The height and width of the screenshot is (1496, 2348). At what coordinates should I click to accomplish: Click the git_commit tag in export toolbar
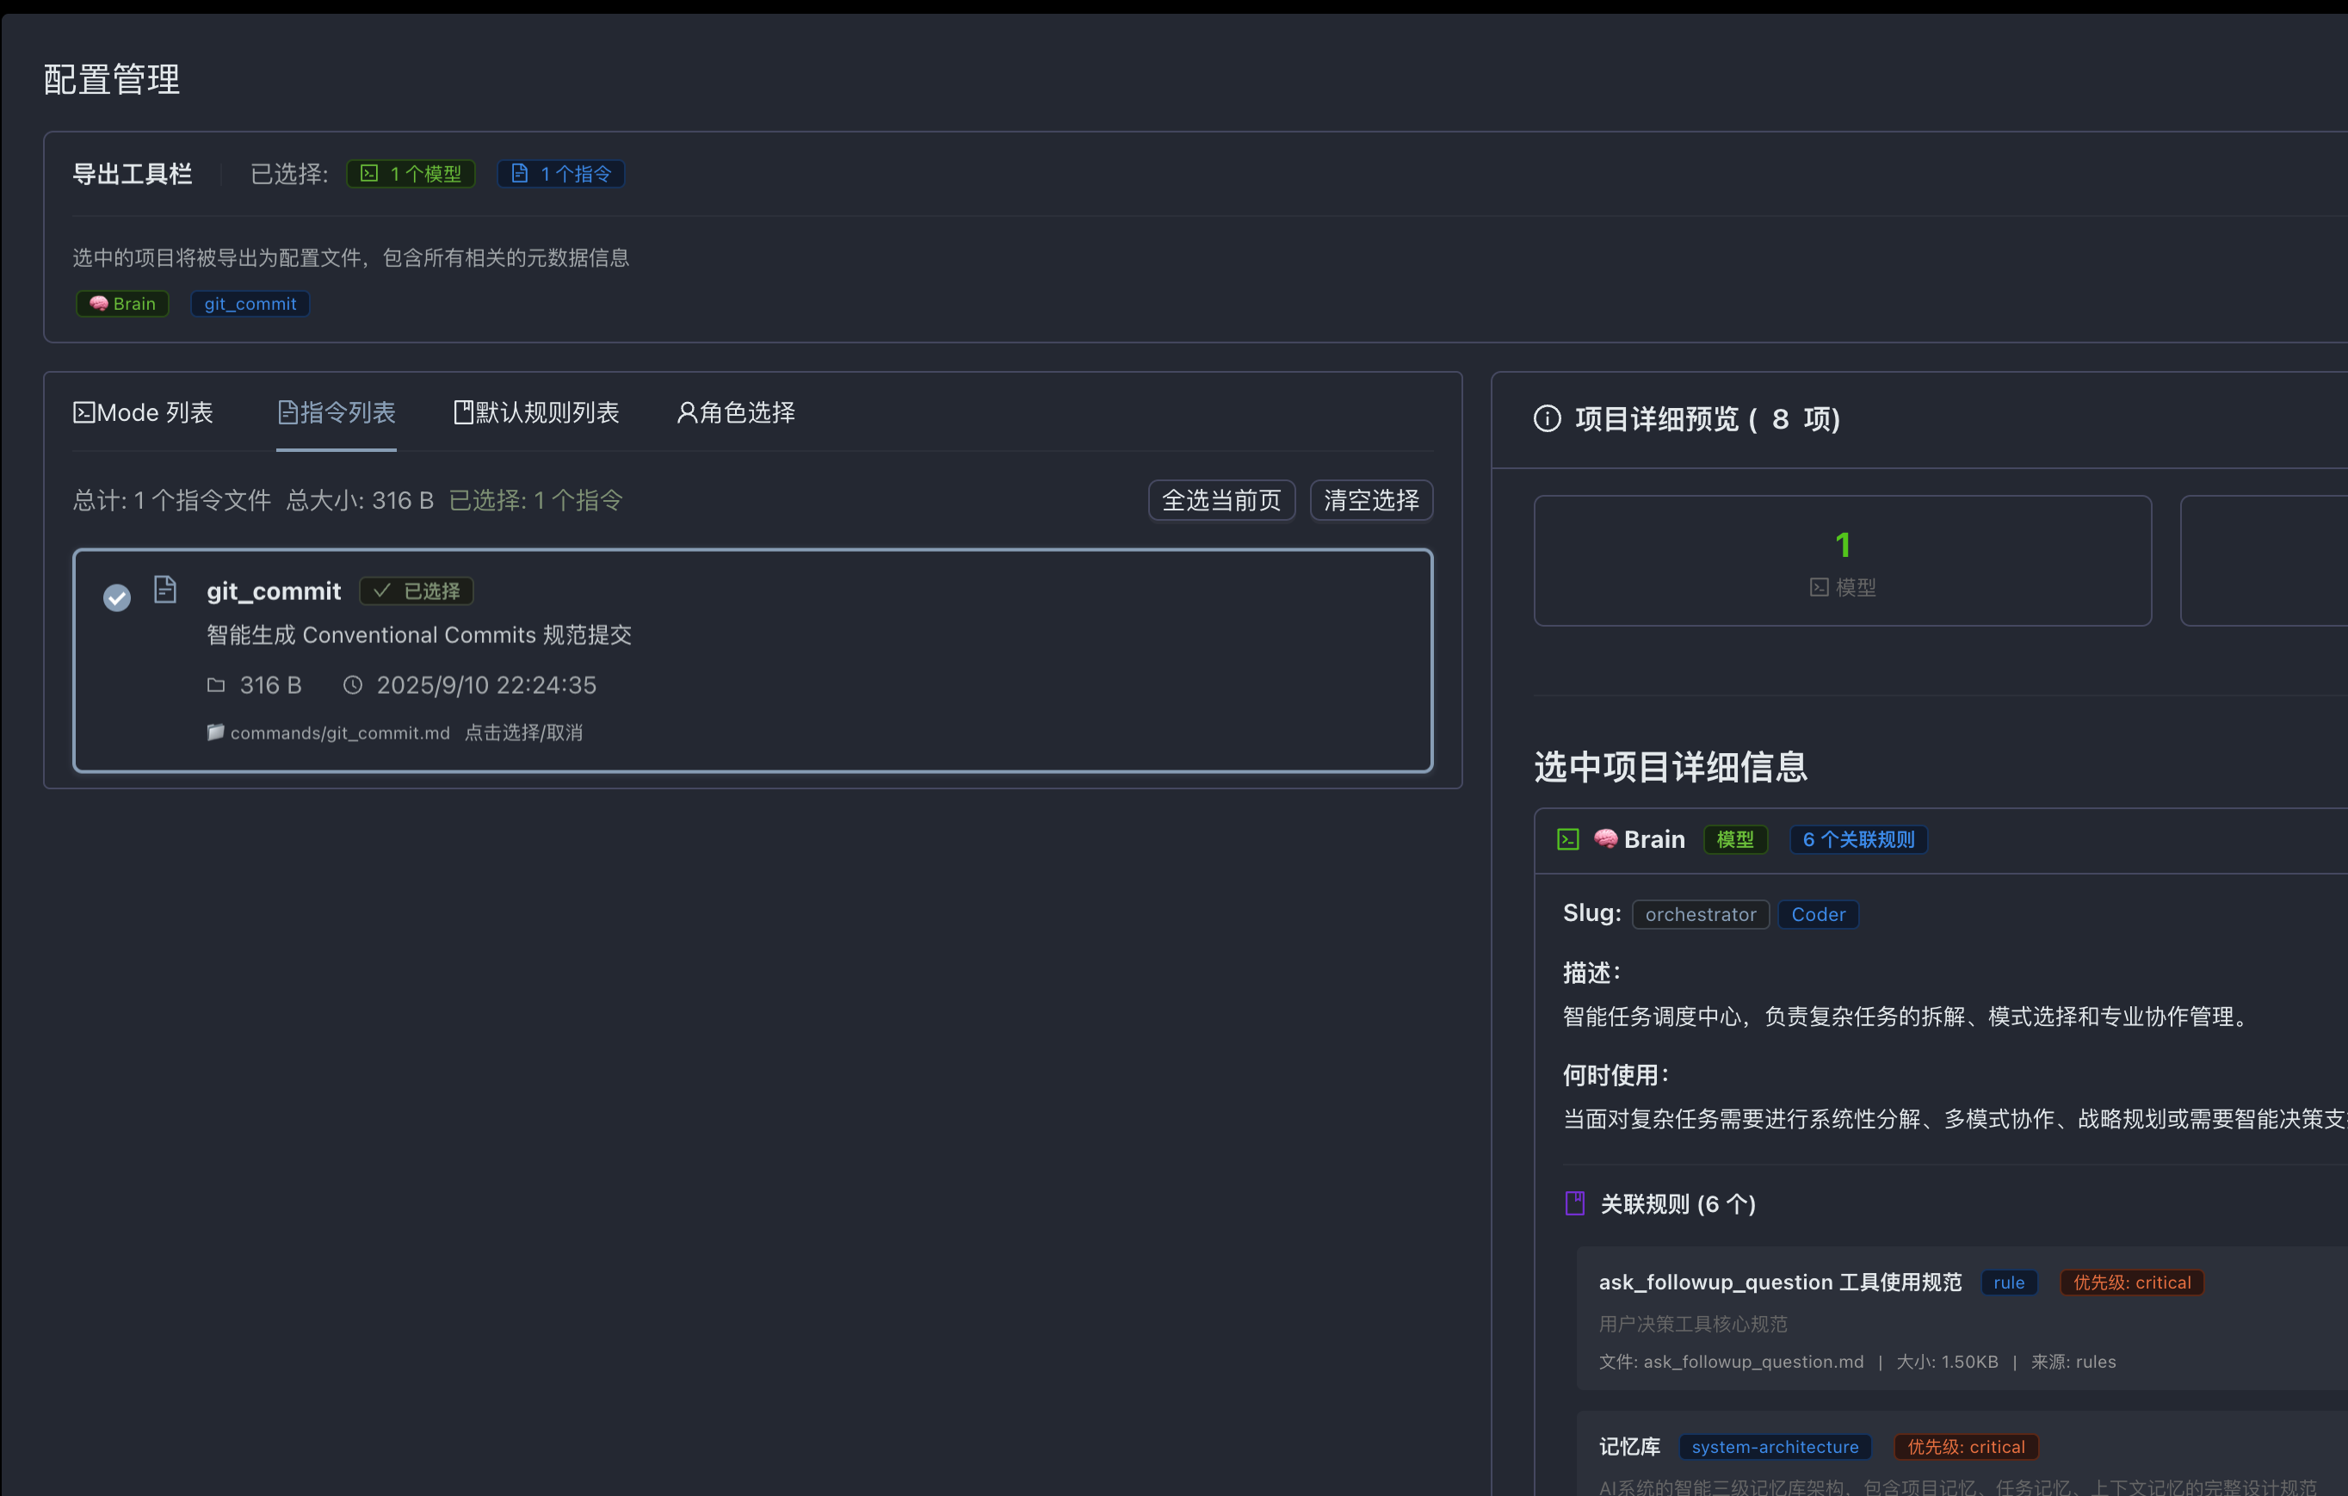point(250,303)
